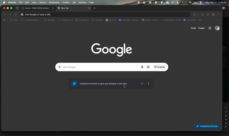This screenshot has width=229, height=136.
Task: Open the Customize Chrome promo card arrow
Action: click(x=142, y=84)
